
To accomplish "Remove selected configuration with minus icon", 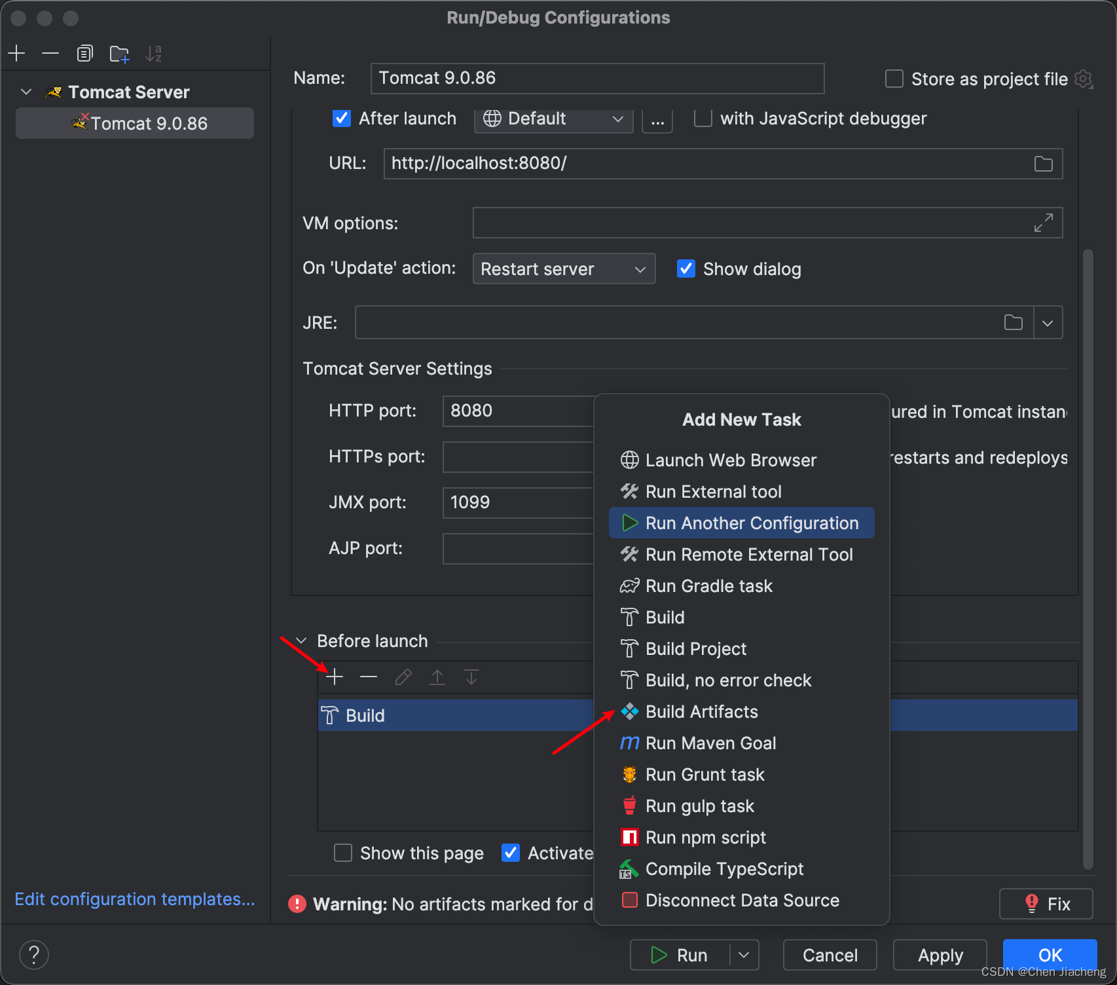I will pos(50,53).
